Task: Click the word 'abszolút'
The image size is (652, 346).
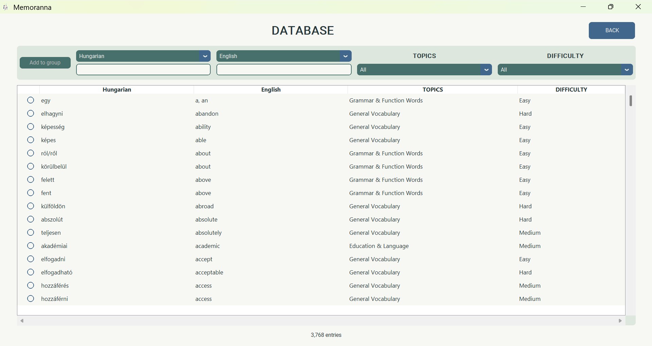Action: tap(52, 219)
